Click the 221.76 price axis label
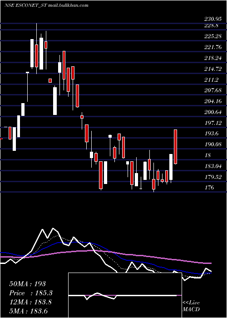The image size is (227, 318). pyautogui.click(x=212, y=47)
